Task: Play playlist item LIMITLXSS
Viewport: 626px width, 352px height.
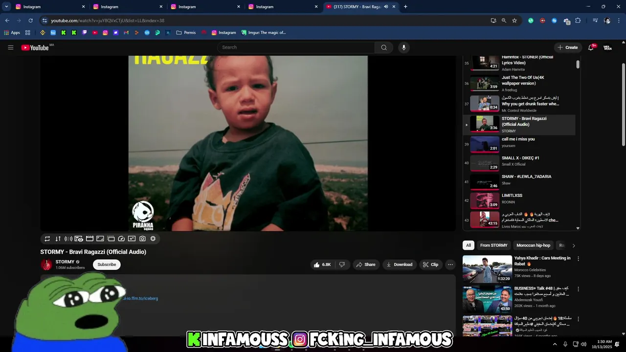Action: coord(519,200)
